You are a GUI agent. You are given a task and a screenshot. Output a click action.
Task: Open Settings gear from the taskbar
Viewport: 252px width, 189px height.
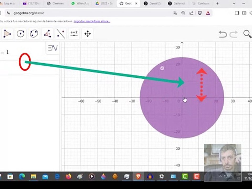pyautogui.click(x=161, y=176)
